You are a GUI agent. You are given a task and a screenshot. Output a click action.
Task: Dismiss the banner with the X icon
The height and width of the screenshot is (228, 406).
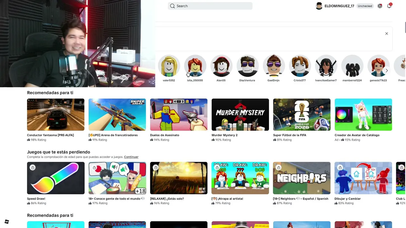point(386,34)
